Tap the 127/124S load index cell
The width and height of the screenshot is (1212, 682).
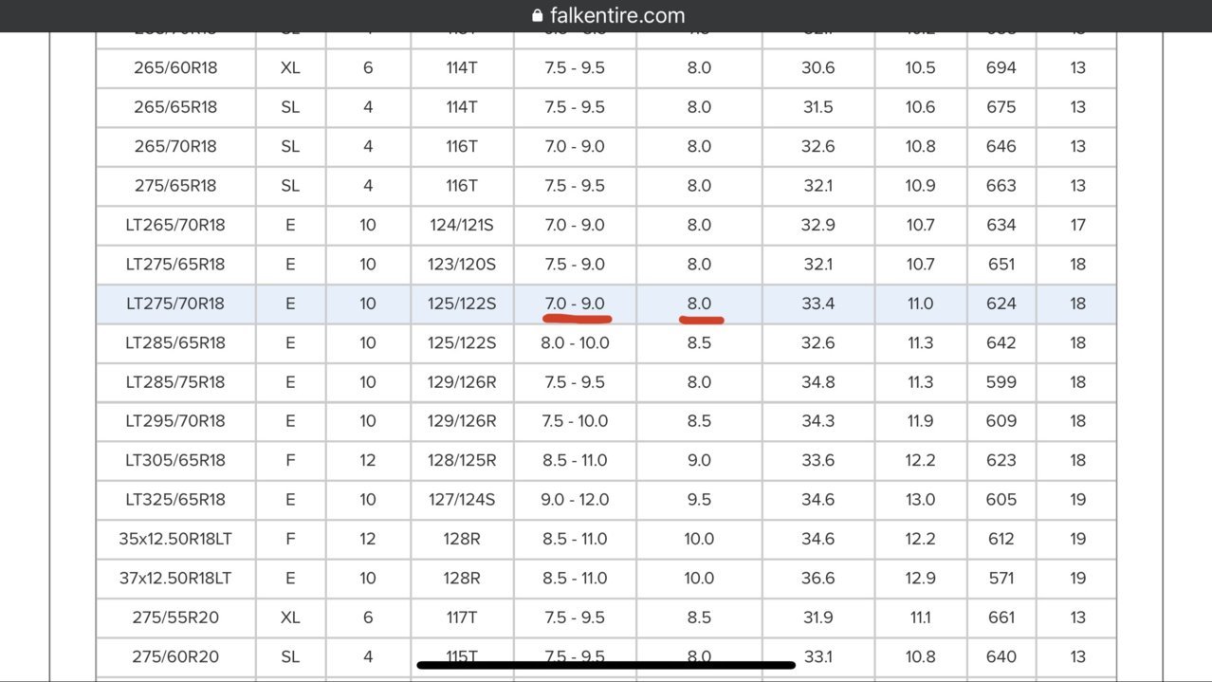(462, 500)
